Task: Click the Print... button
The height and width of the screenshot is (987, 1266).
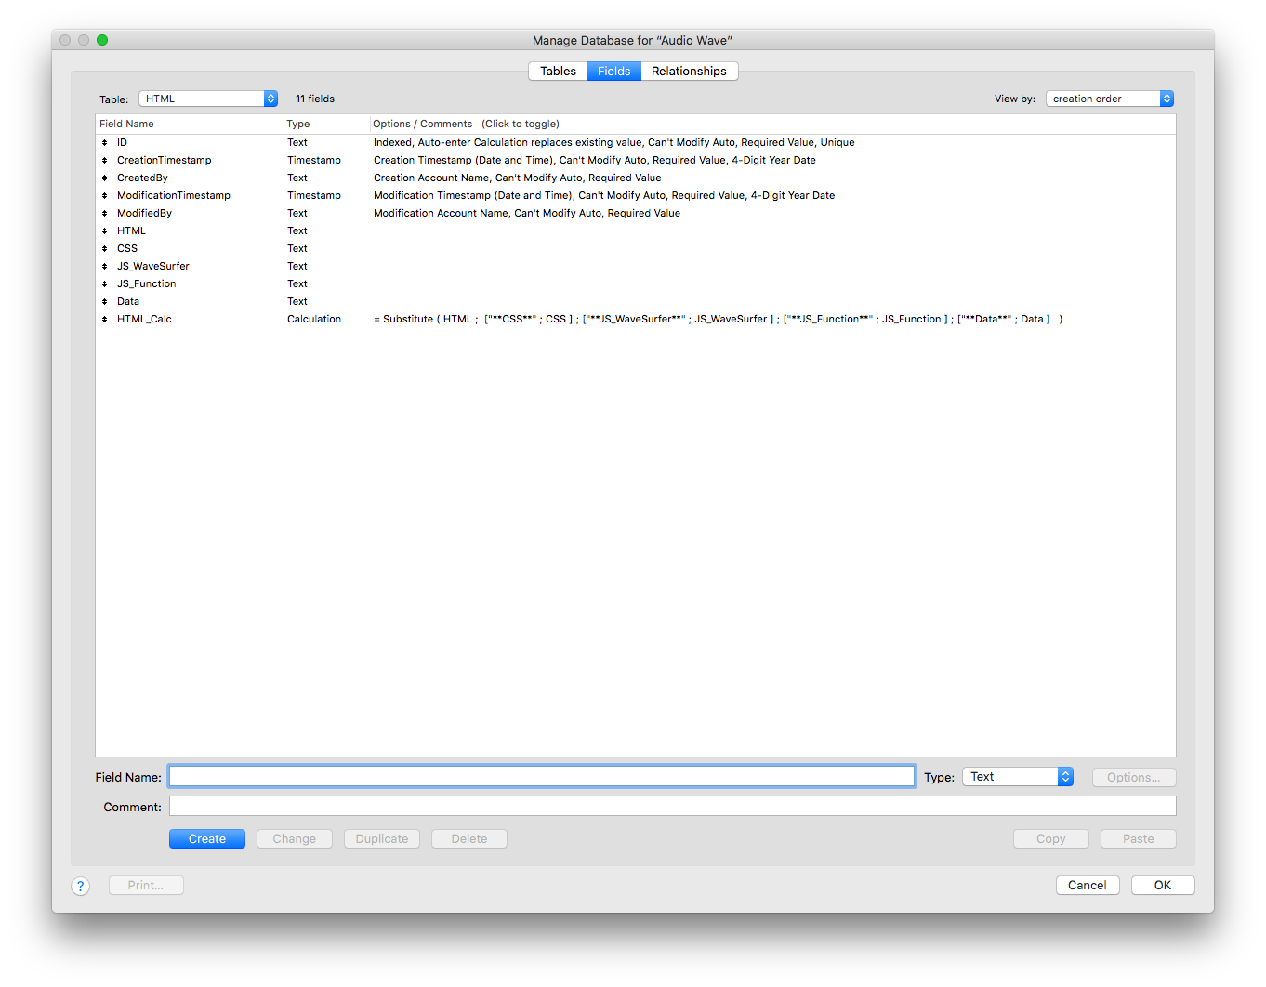Action: tap(146, 885)
